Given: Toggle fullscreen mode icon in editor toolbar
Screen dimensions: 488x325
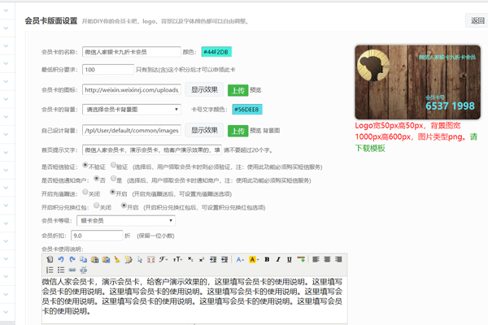Looking at the screenshot, I should tap(151, 259).
